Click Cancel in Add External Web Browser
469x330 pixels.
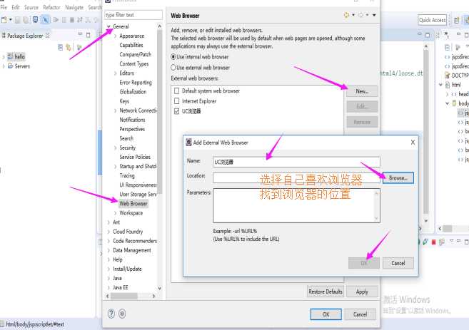[x=398, y=263]
